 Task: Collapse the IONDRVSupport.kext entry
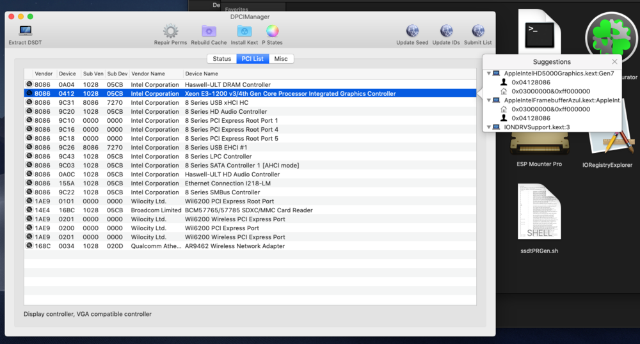(488, 127)
